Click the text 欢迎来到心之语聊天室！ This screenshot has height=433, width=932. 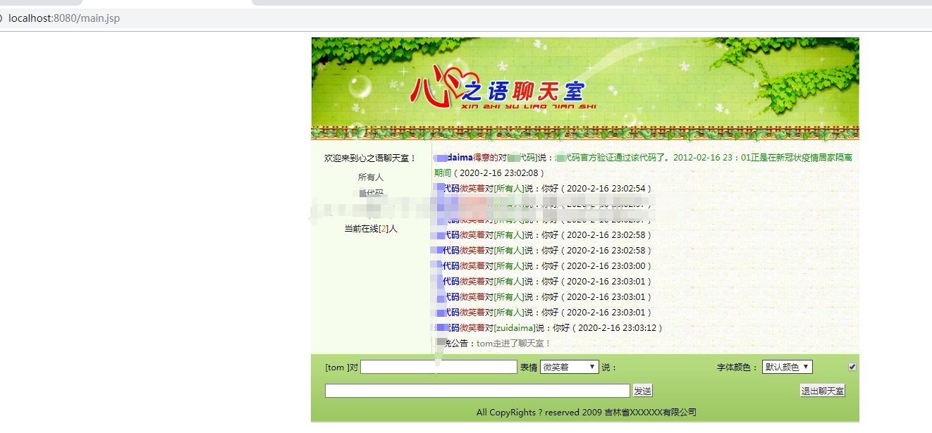371,158
